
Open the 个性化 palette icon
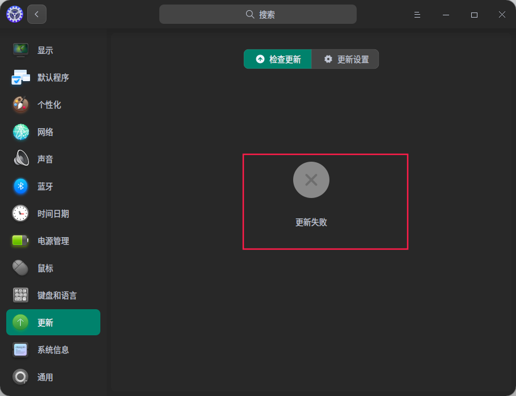(20, 105)
